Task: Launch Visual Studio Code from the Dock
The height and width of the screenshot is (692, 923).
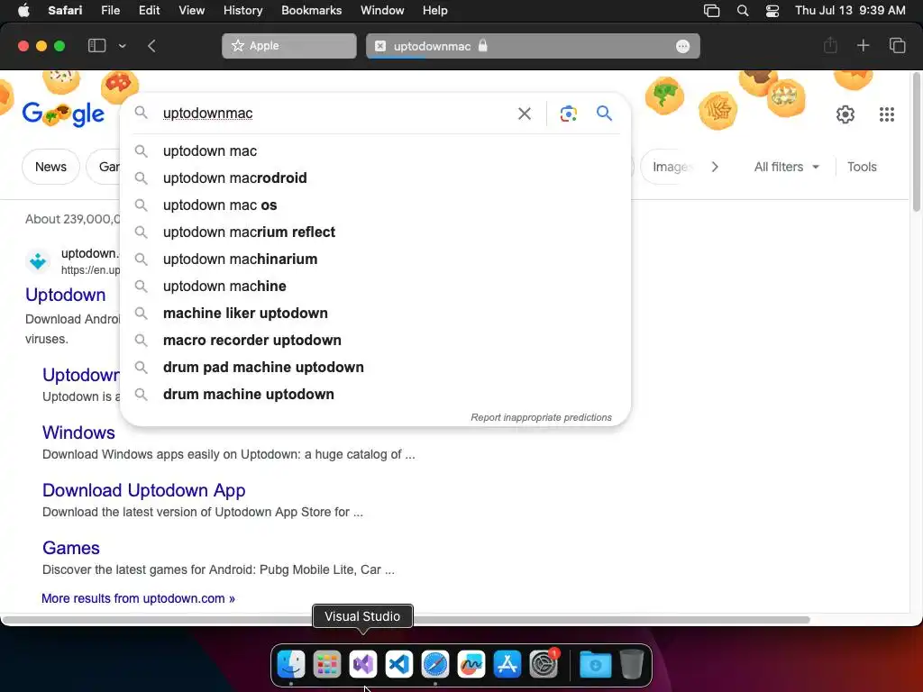Action: pos(399,664)
